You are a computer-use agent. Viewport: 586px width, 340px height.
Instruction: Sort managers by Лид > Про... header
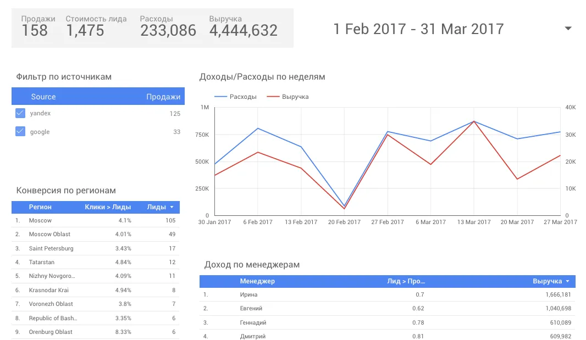(406, 281)
